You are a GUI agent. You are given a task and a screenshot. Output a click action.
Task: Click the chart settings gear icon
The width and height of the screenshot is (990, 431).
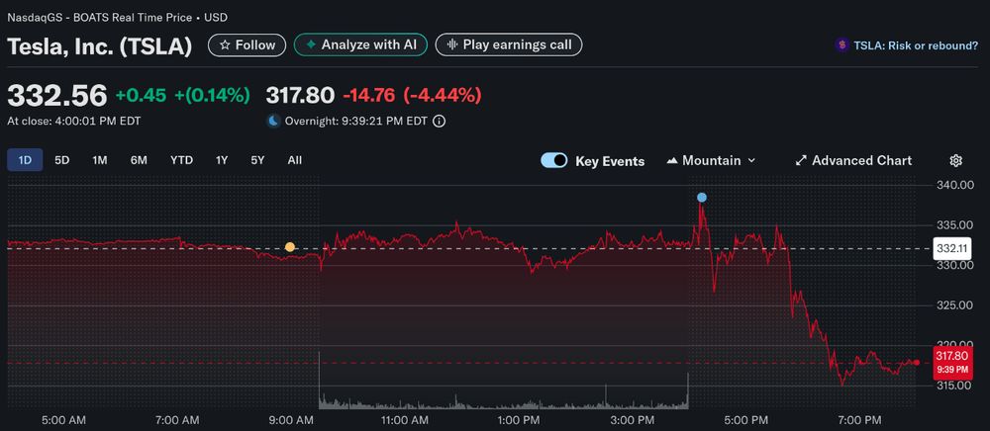pyautogui.click(x=956, y=161)
